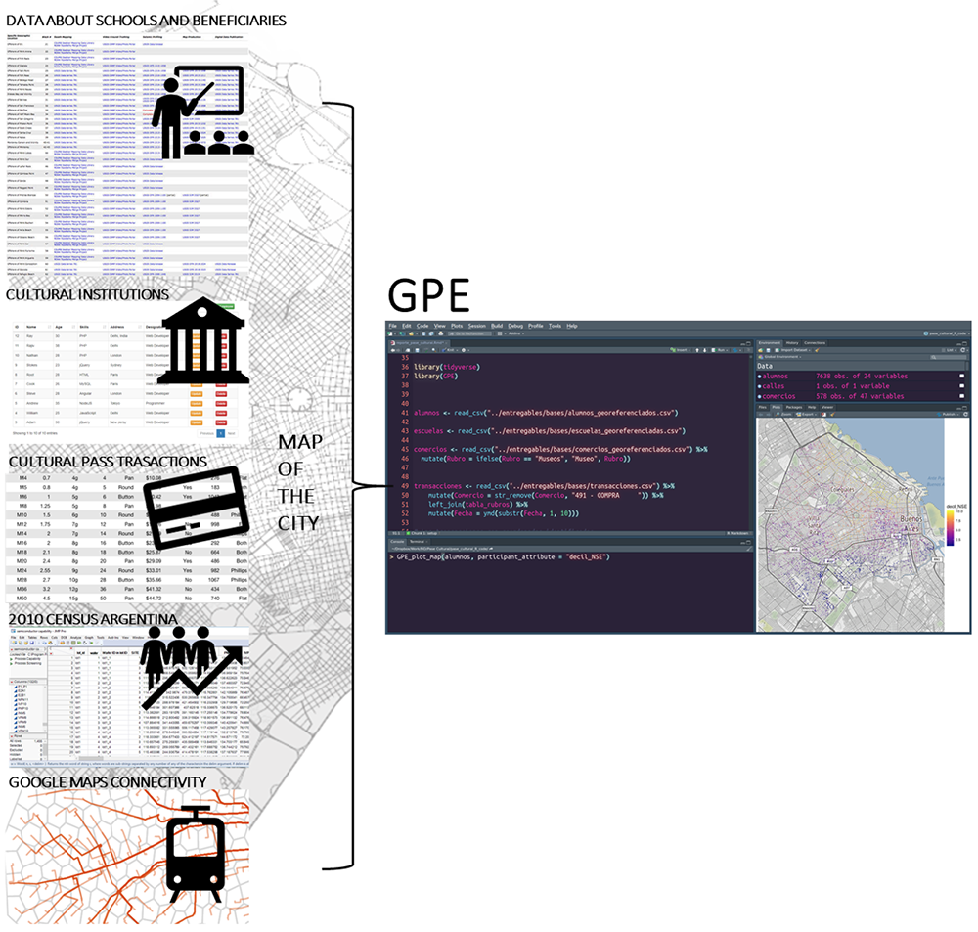Open Find/Replace with the magnifier icon

coord(433,350)
